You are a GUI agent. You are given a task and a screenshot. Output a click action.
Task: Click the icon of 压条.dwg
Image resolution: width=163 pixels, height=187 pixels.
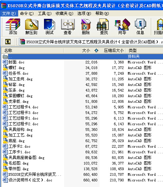tap(5, 90)
